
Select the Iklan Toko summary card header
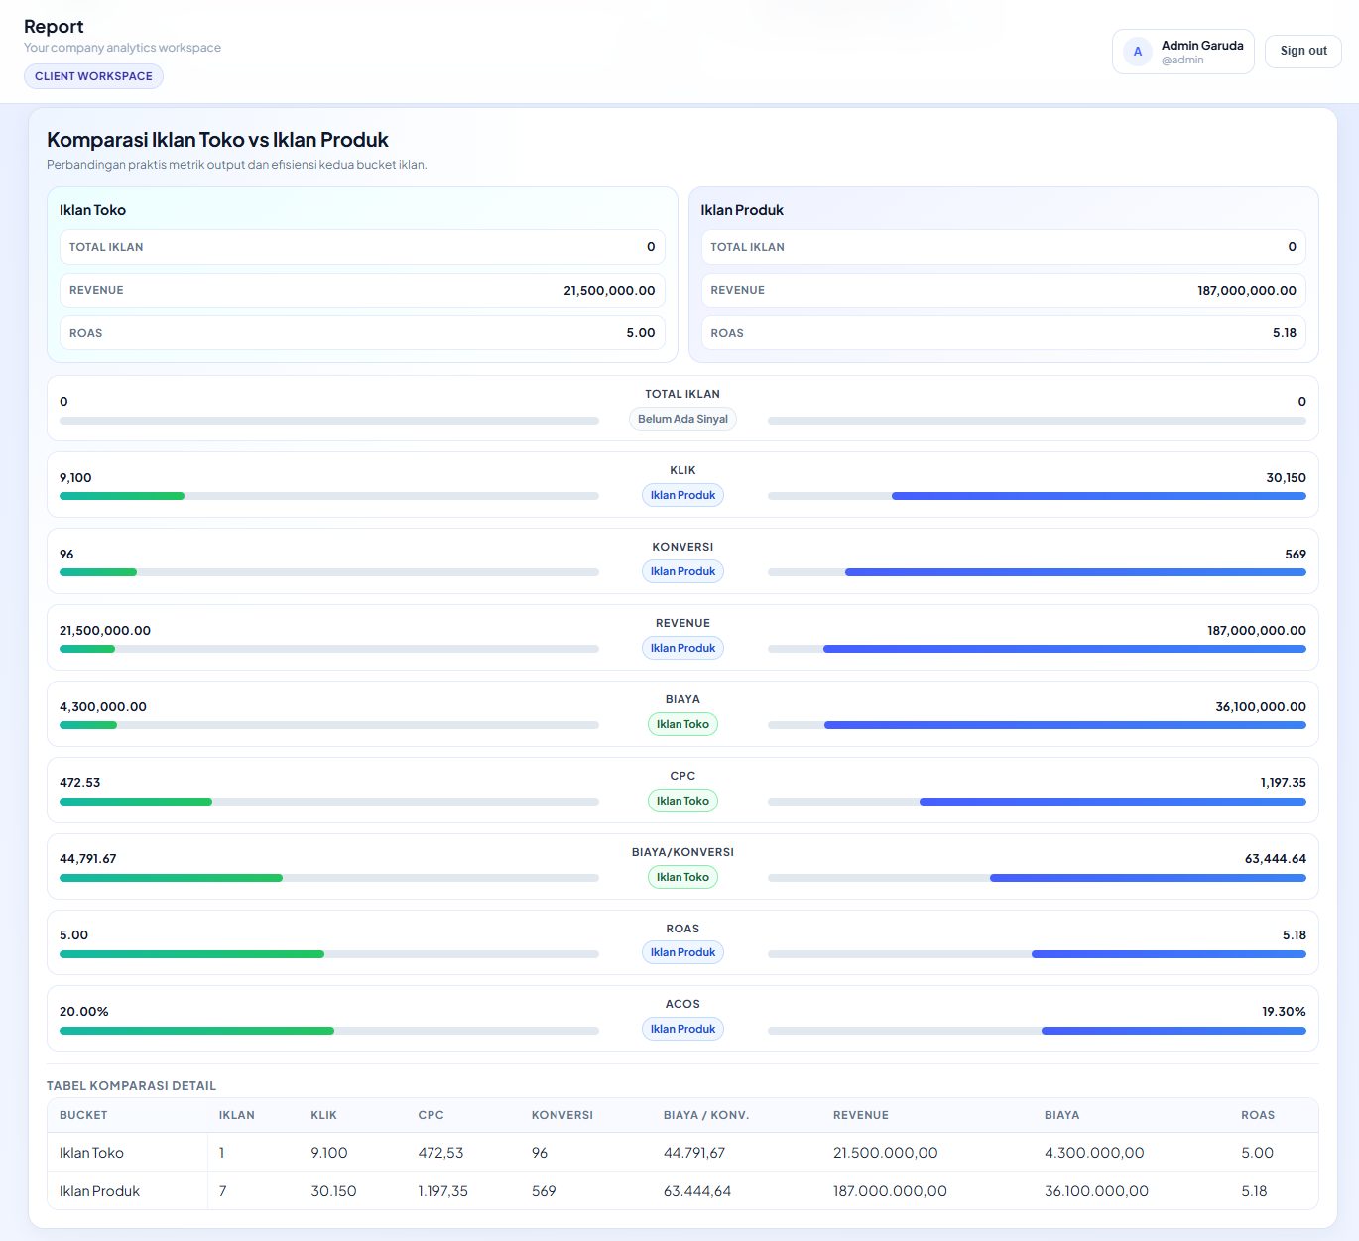tap(91, 210)
